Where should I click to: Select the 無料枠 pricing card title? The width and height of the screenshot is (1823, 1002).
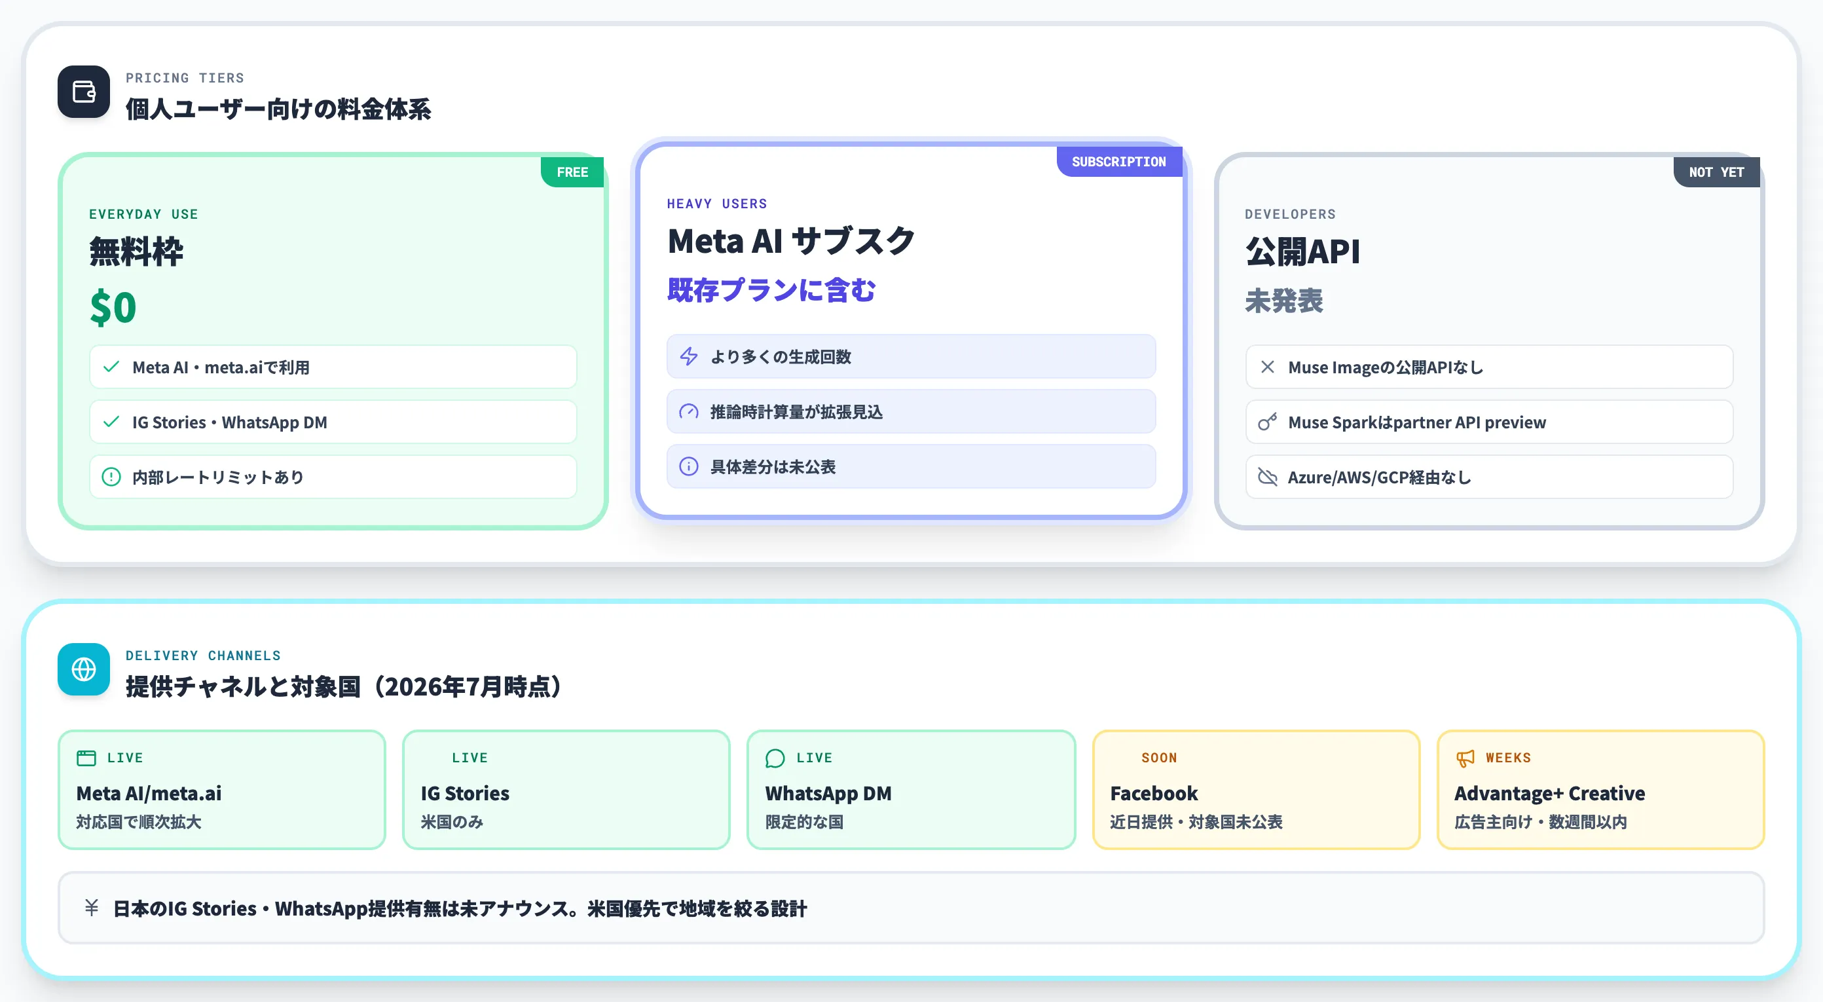[x=136, y=252]
